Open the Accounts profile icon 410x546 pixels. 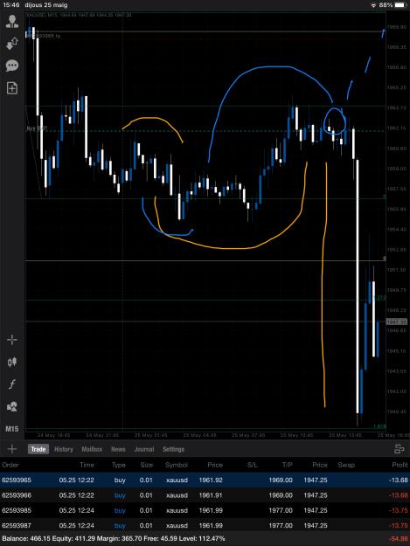tap(12, 22)
